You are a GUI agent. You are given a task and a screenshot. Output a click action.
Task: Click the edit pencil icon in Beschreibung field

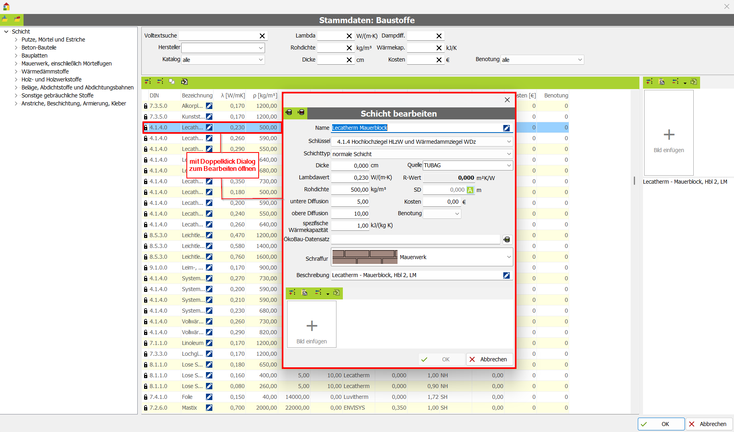(x=506, y=275)
